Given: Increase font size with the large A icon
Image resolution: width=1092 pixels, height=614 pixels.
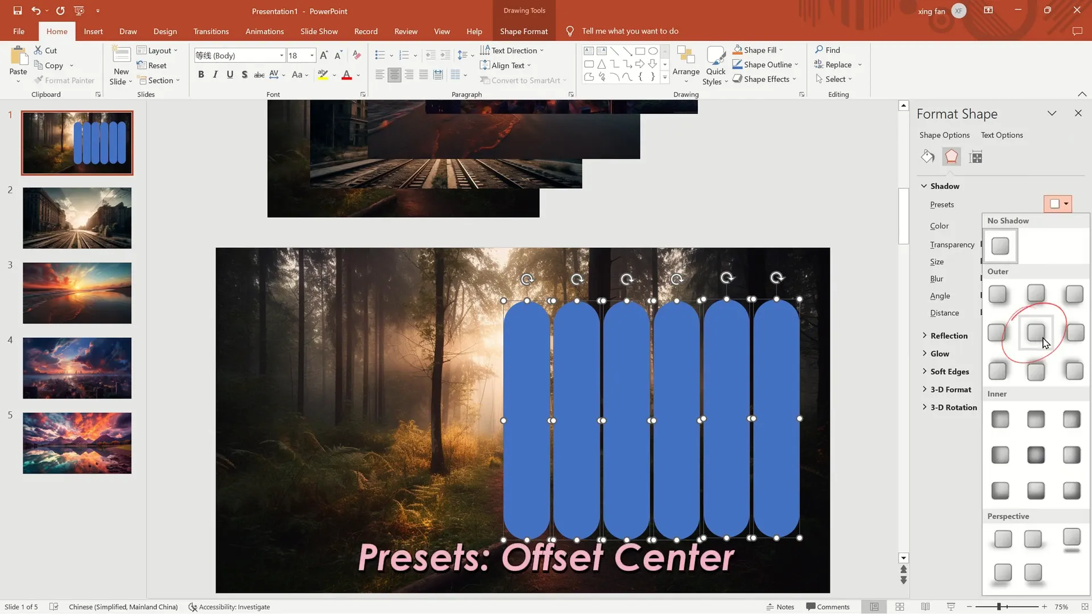Looking at the screenshot, I should click(x=324, y=55).
